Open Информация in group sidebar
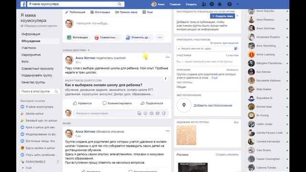306x172 pixels. coord(31,34)
